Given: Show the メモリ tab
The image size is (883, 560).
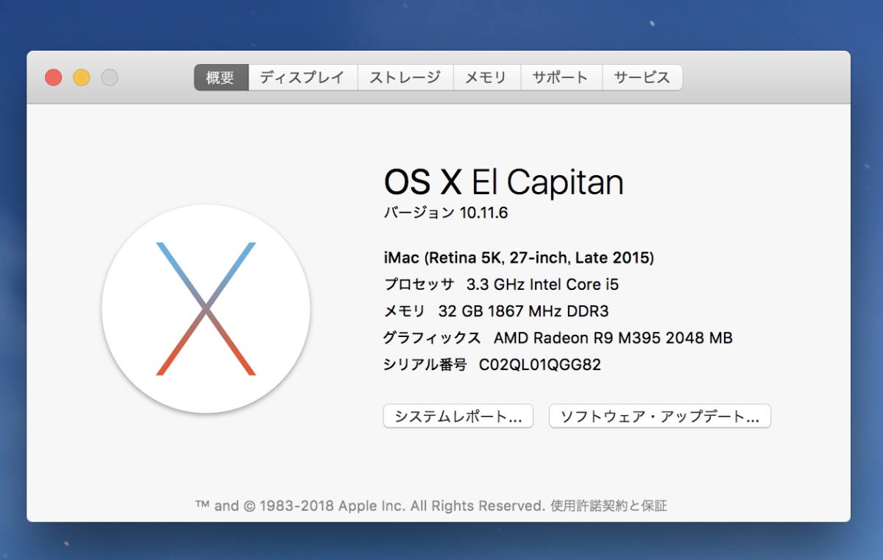Looking at the screenshot, I should point(487,77).
